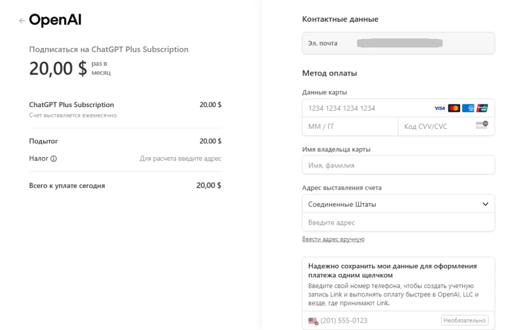The height and width of the screenshot is (330, 530).
Task: Click the Подытог label
Action: point(43,141)
